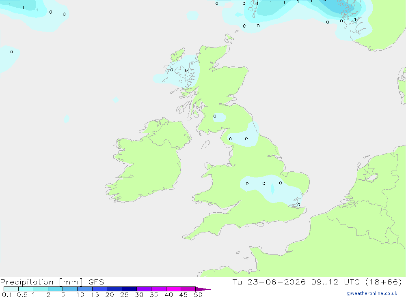Click the time range '09..12'
Viewport: 406px width, 297px height.
pos(325,282)
